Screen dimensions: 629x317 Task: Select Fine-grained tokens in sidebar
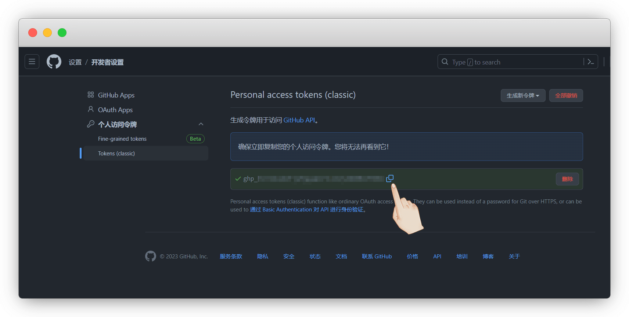pos(122,139)
